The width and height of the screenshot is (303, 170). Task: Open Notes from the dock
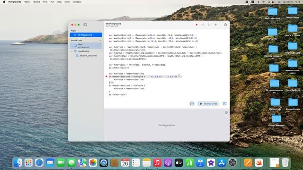click(x=146, y=162)
